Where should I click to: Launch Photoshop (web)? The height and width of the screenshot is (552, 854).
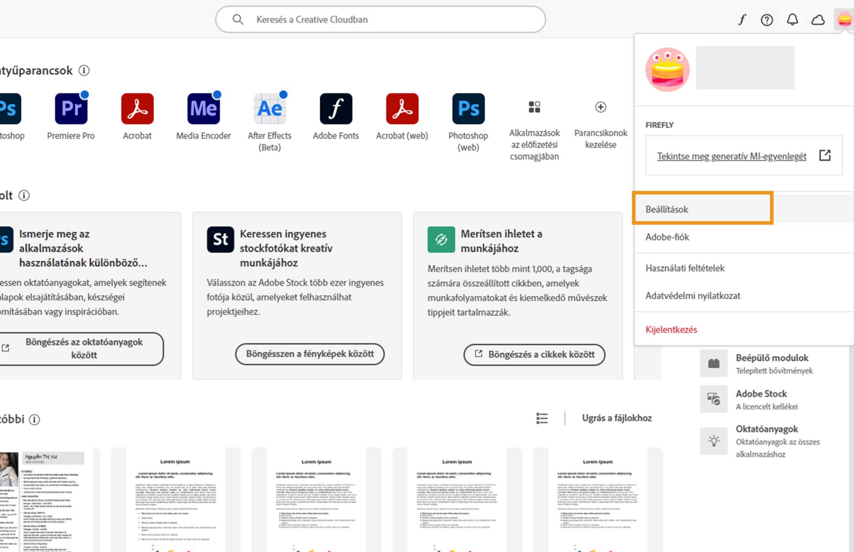[467, 108]
